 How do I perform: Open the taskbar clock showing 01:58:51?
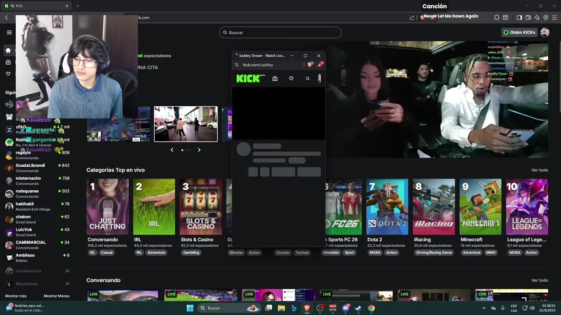548,308
